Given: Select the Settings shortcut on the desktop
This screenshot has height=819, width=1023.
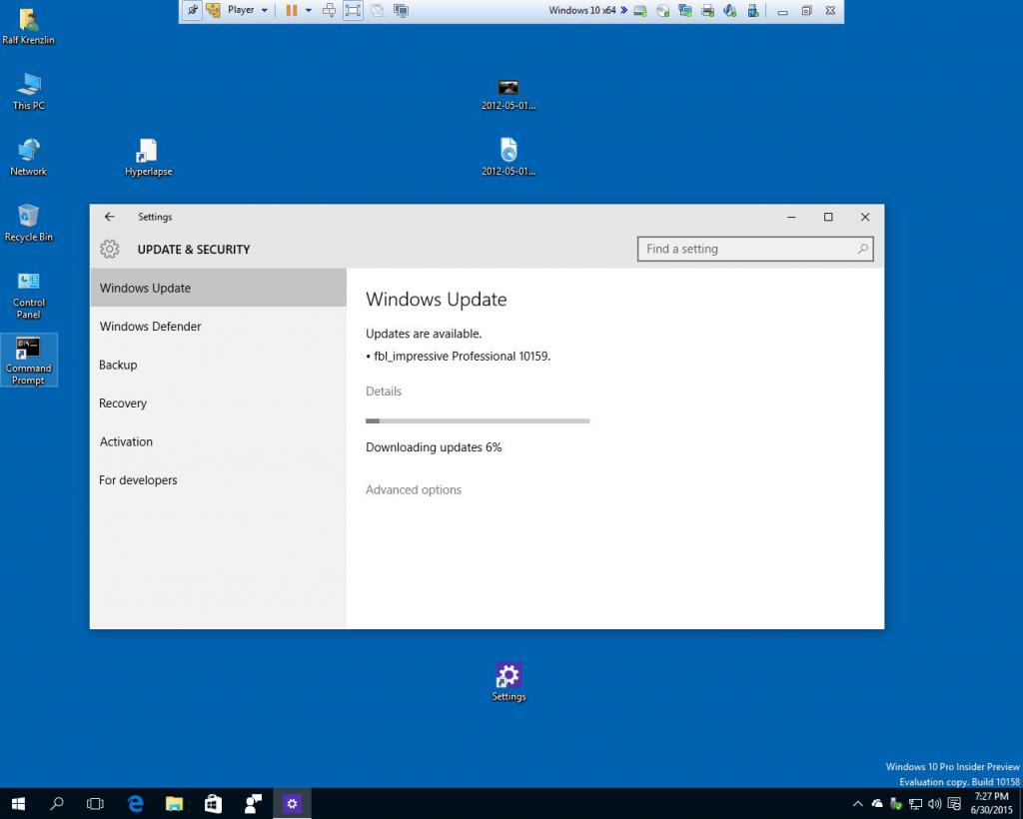Looking at the screenshot, I should pos(509,682).
